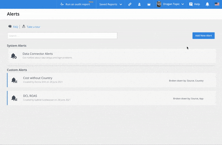
Task: Click the Data Connector Alerts bell-gear icon
Action: click(14, 56)
